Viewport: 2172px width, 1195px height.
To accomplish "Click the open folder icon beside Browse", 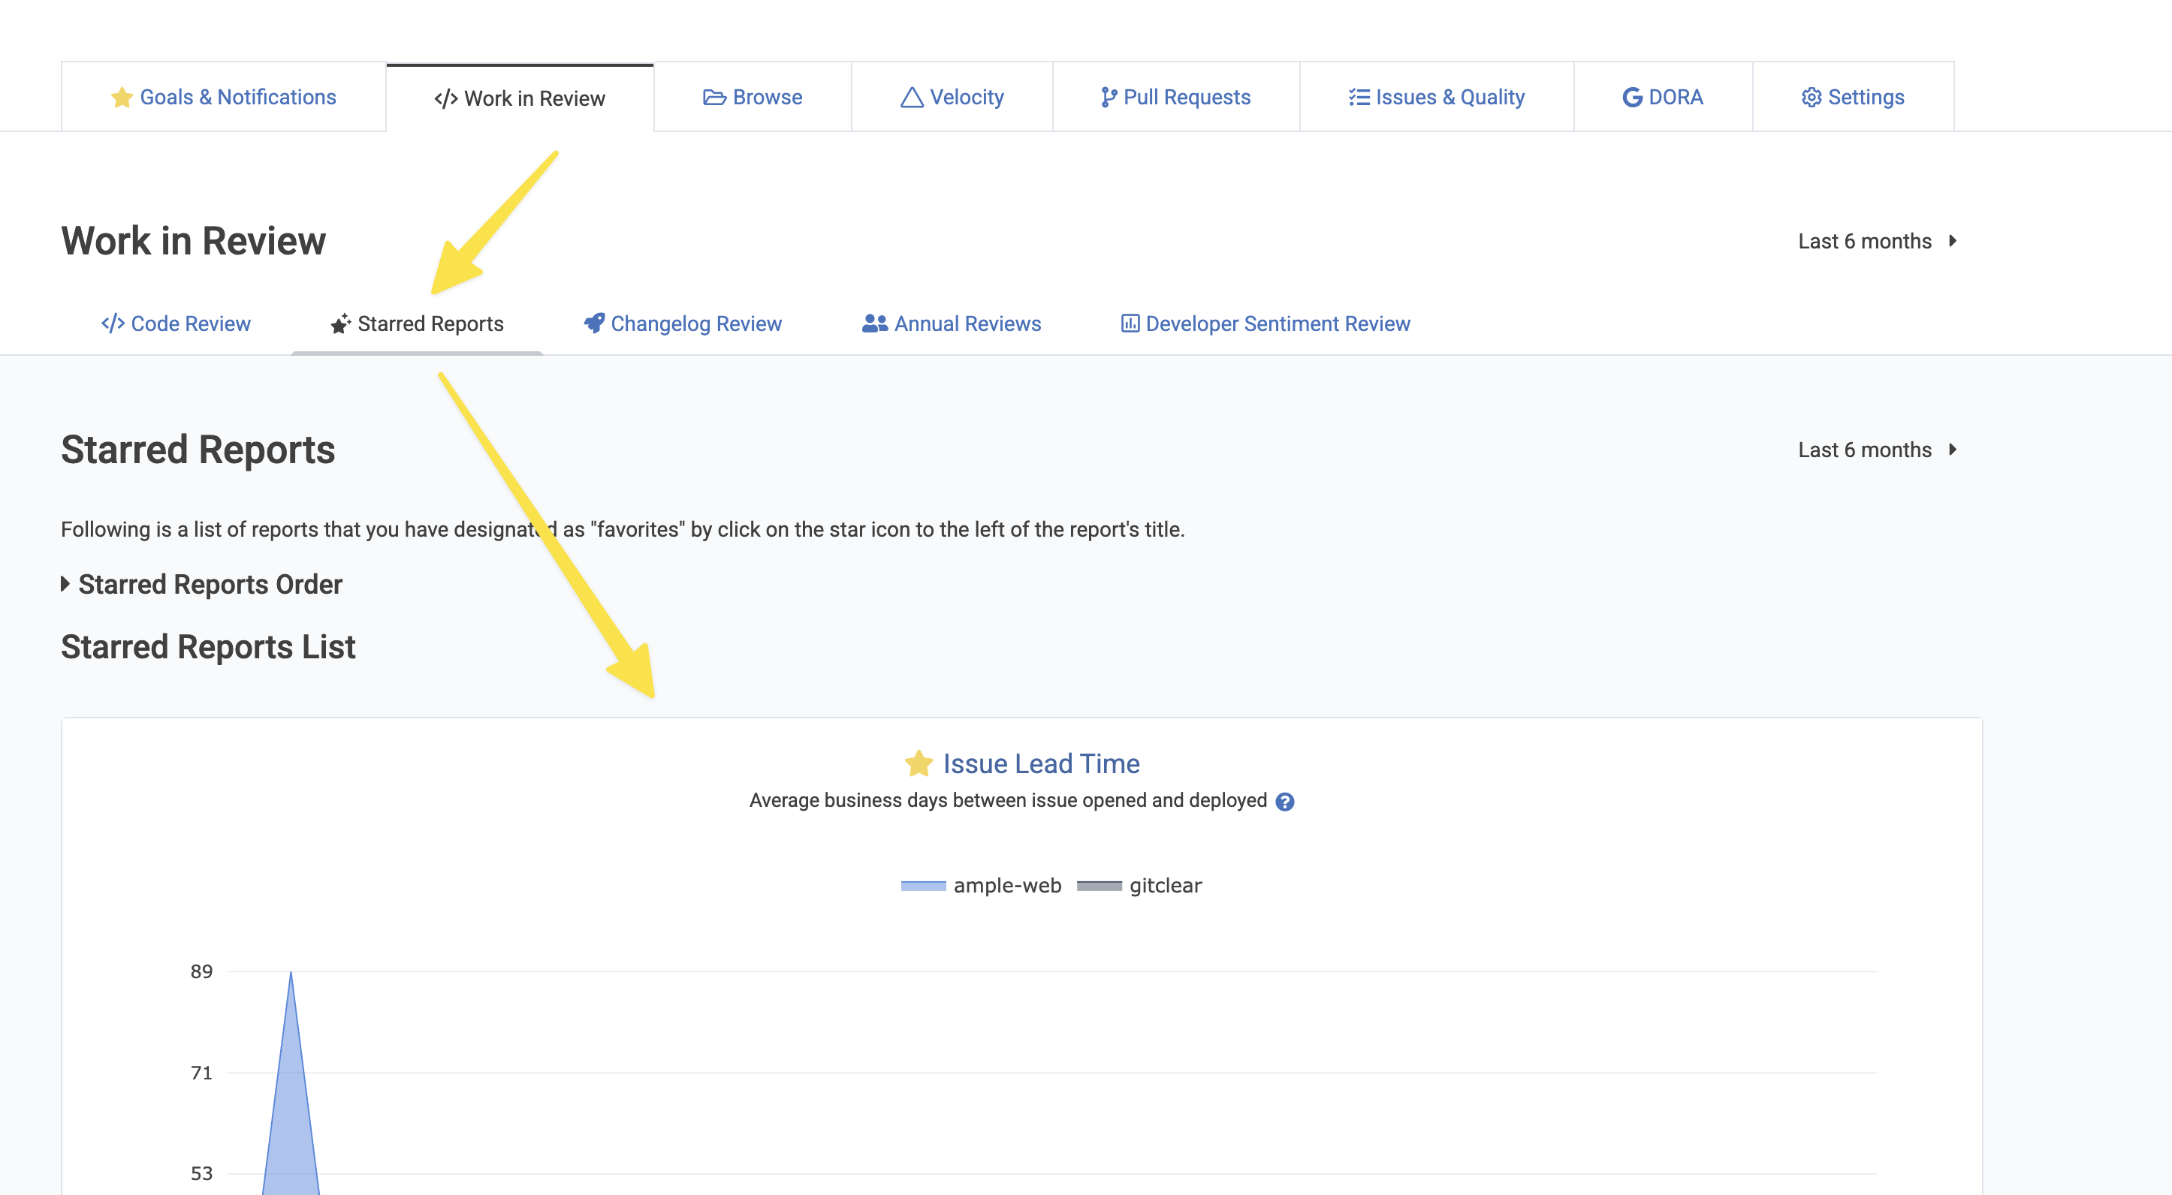I will [714, 98].
